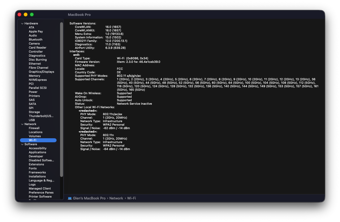
Task: Click the en0 interface heading
Action: point(77,55)
